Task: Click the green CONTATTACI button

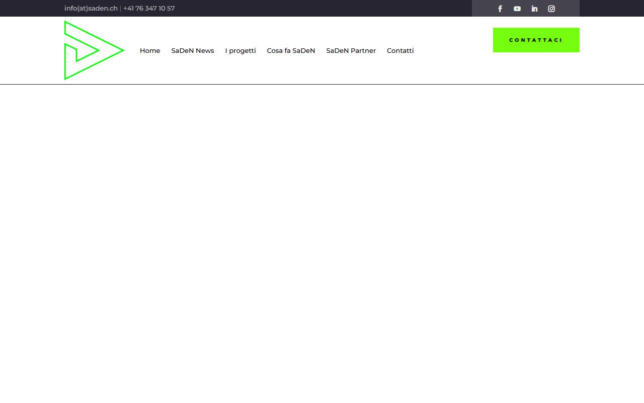Action: pyautogui.click(x=536, y=40)
